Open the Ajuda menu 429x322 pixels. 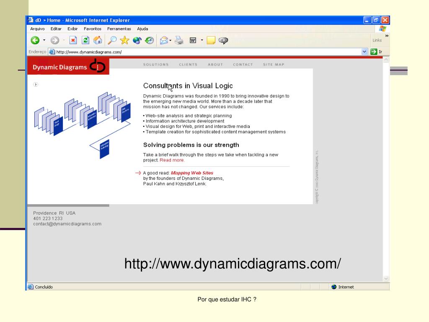tap(142, 29)
